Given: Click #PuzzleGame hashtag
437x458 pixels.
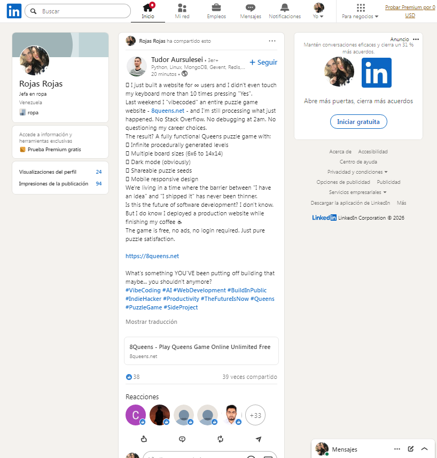Looking at the screenshot, I should (144, 307).
